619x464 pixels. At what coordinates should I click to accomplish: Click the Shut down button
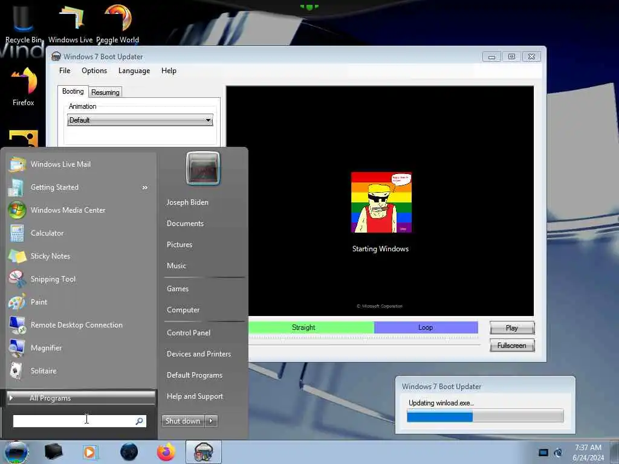click(183, 421)
